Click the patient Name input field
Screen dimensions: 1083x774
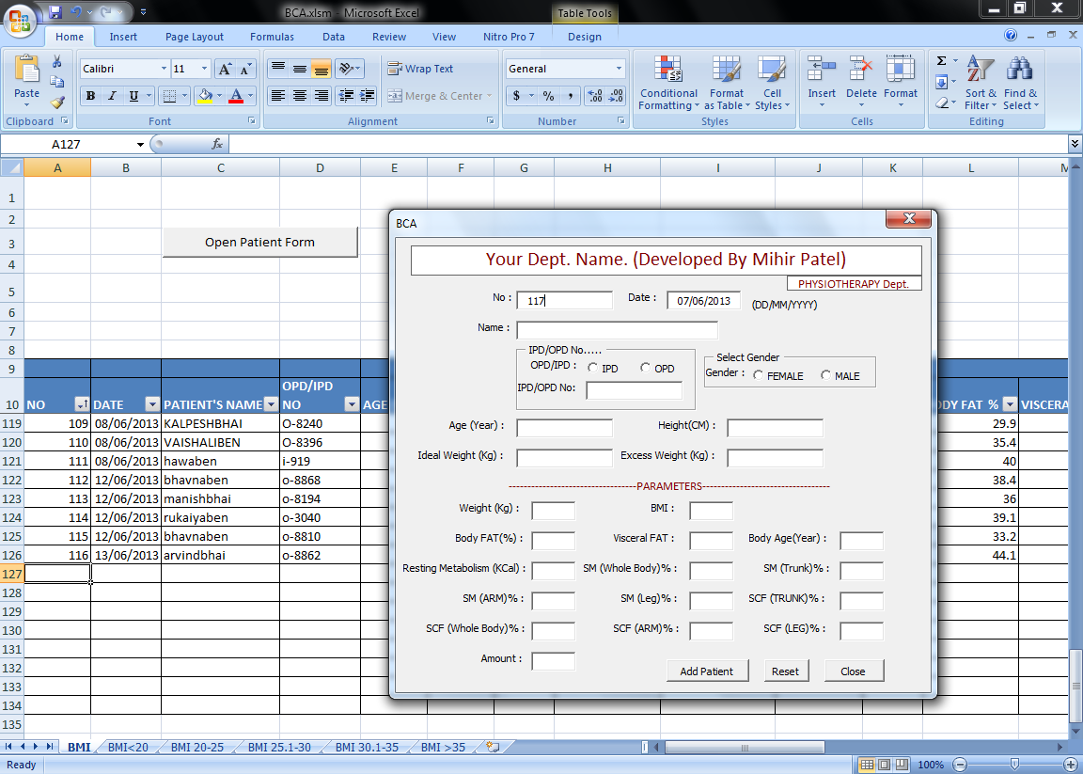pyautogui.click(x=617, y=330)
